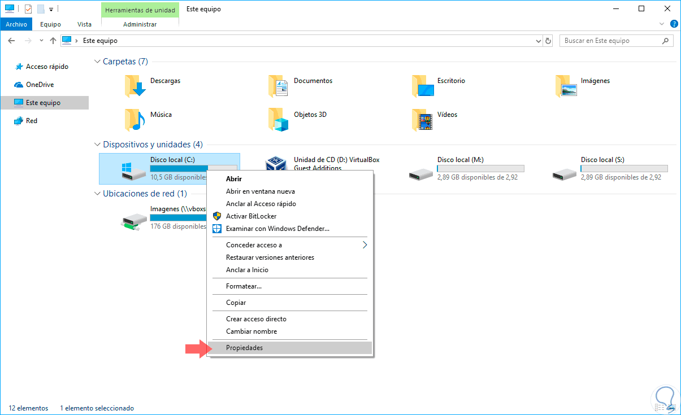The image size is (681, 415).
Task: Collapse the Ubicaciones de red (1) group
Action: [x=97, y=194]
